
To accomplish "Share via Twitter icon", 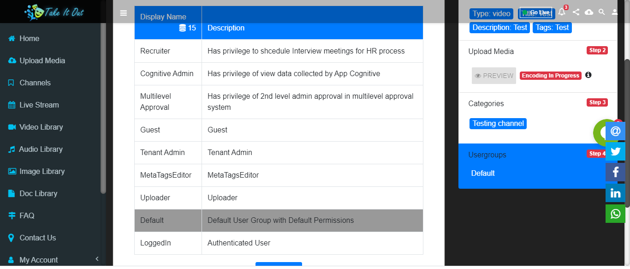I will tap(615, 151).
